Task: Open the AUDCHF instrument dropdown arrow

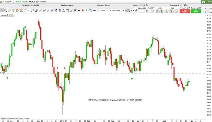Action: (4, 2)
